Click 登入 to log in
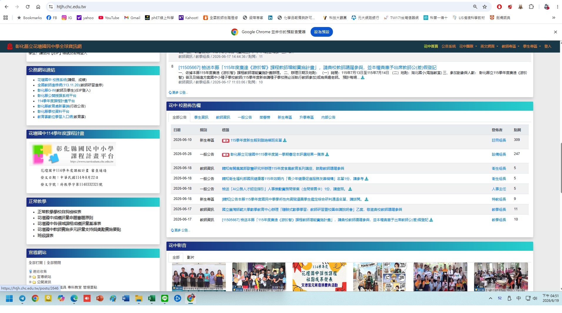This screenshot has height=313, width=562. click(x=548, y=46)
